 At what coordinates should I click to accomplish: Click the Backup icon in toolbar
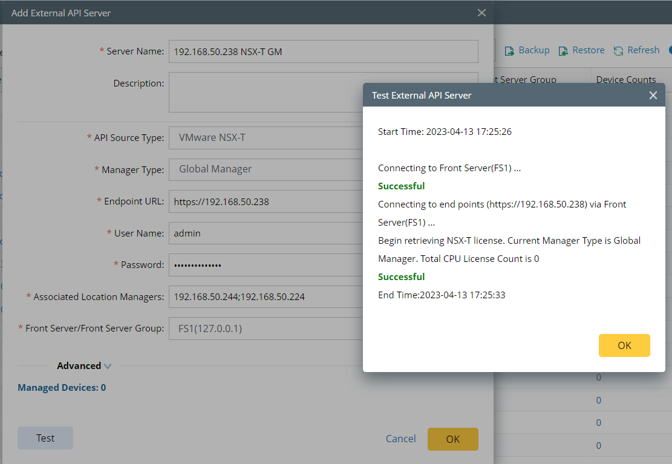pos(509,51)
